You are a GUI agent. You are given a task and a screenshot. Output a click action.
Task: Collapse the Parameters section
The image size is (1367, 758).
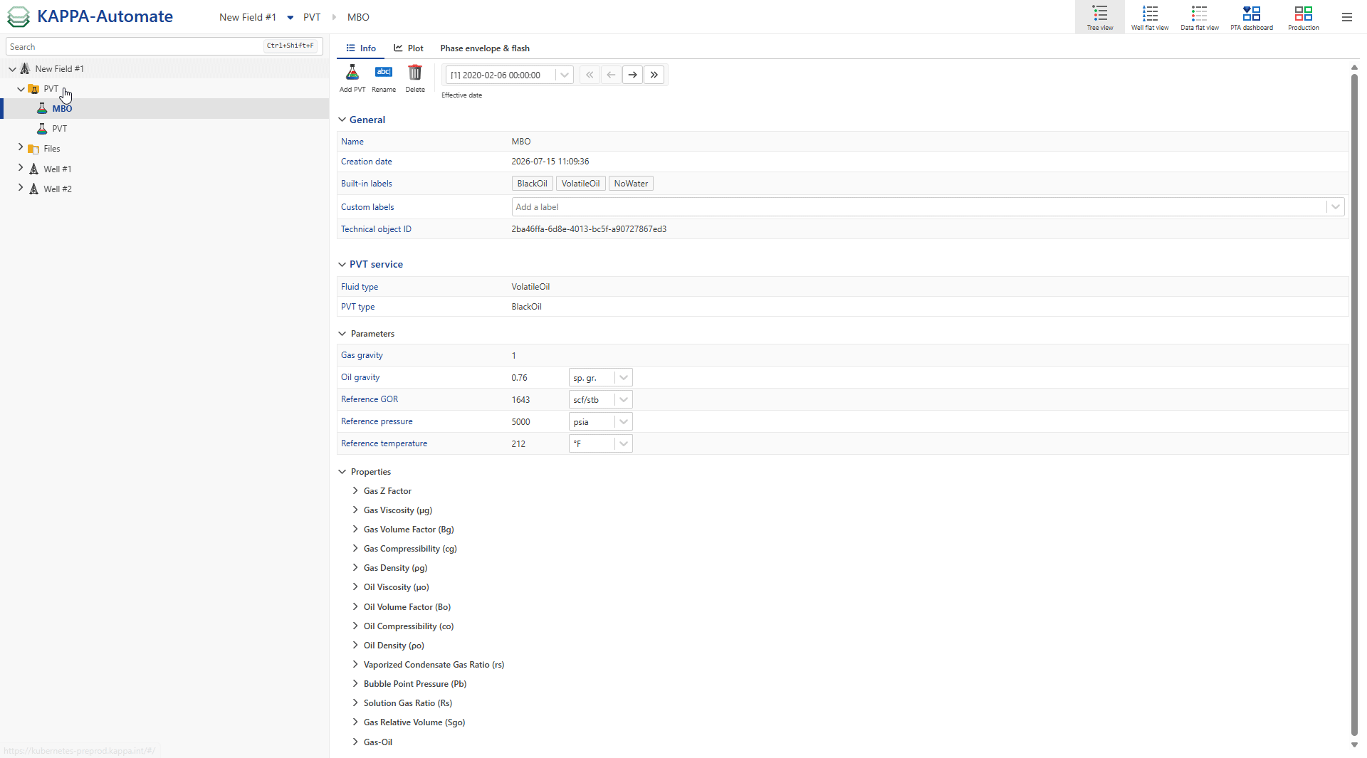pyautogui.click(x=342, y=334)
